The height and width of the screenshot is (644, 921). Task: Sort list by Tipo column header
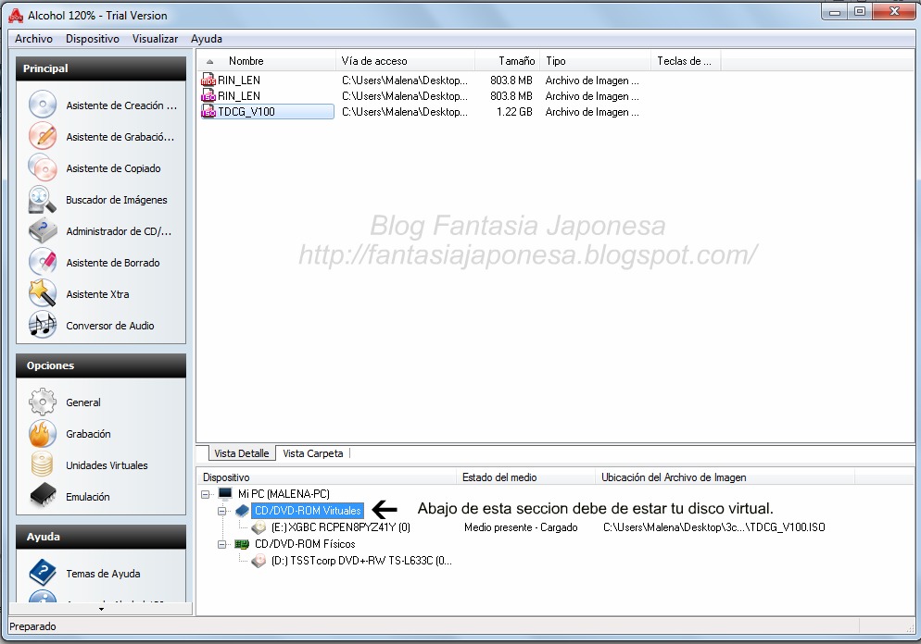tap(595, 61)
